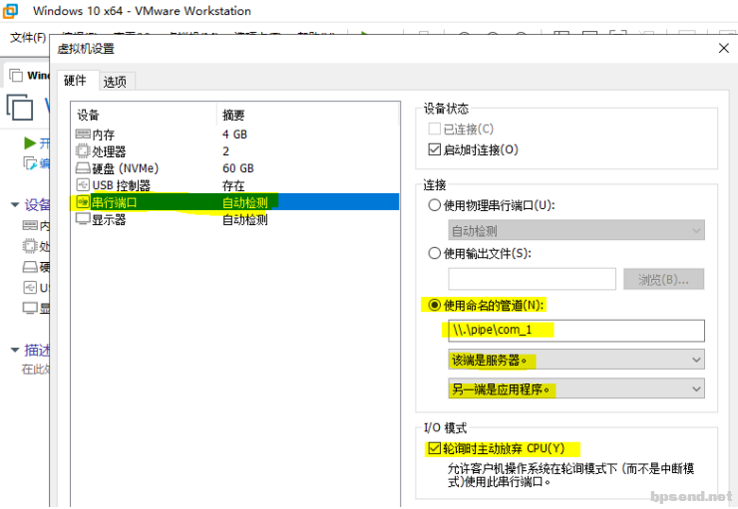Click the output file path input field
Viewport: 738px width, 509px height.
click(532, 279)
